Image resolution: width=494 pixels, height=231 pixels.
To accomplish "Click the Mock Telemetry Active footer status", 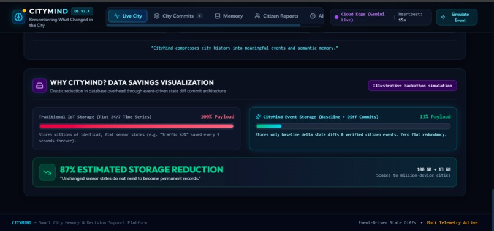I will click(452, 222).
